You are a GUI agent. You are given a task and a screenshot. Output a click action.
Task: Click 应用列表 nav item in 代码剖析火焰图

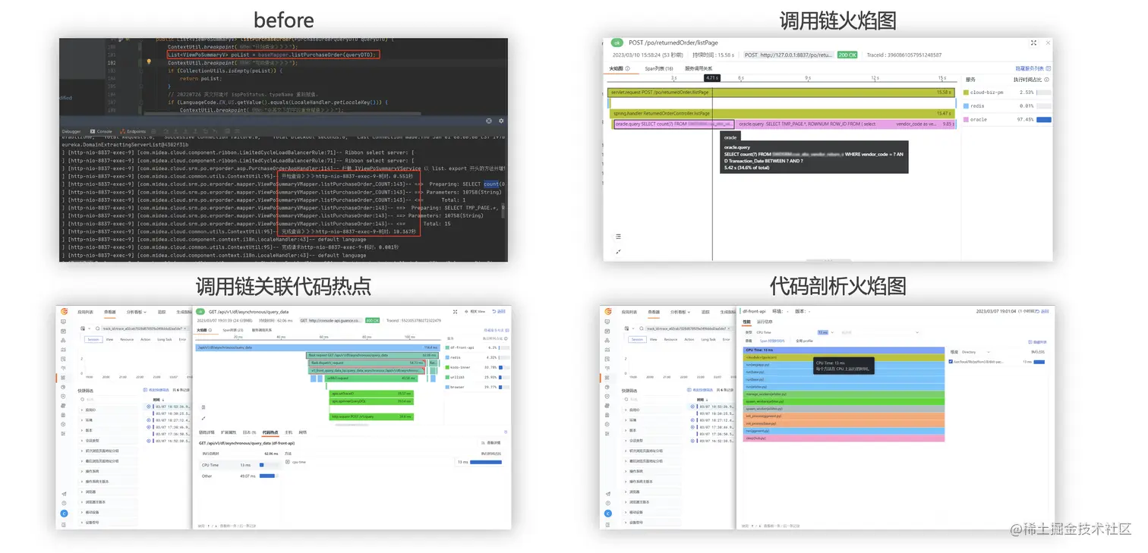click(629, 312)
